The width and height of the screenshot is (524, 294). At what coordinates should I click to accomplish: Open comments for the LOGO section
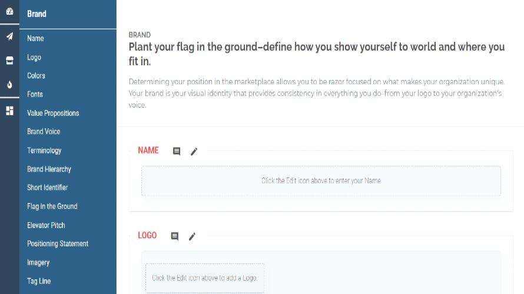[x=174, y=236]
